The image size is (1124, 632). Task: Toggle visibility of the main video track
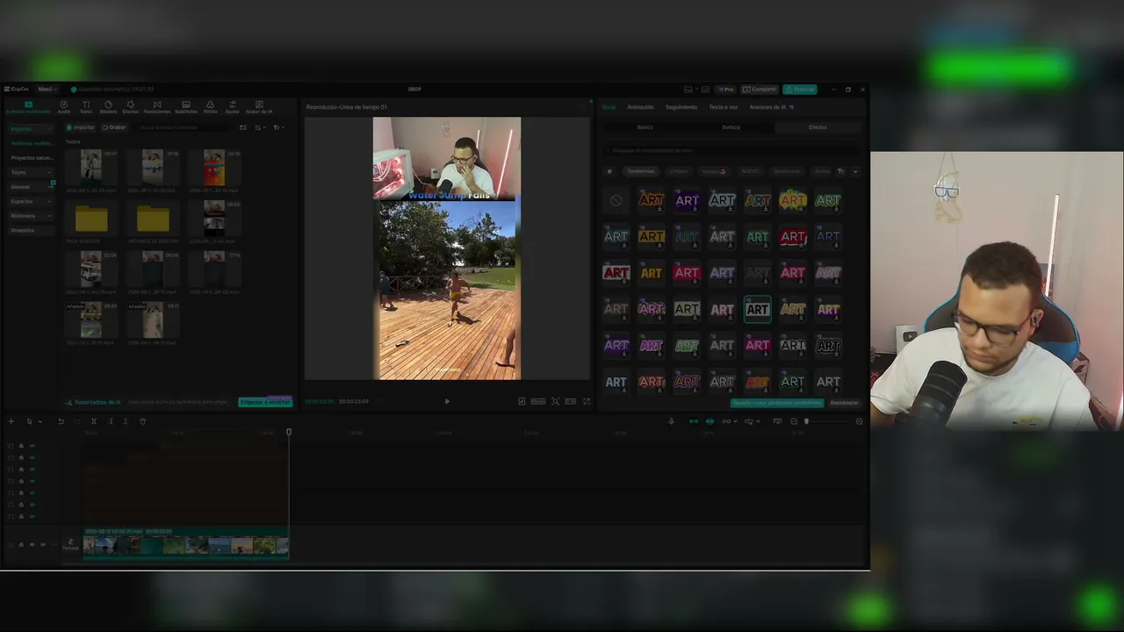coord(32,544)
